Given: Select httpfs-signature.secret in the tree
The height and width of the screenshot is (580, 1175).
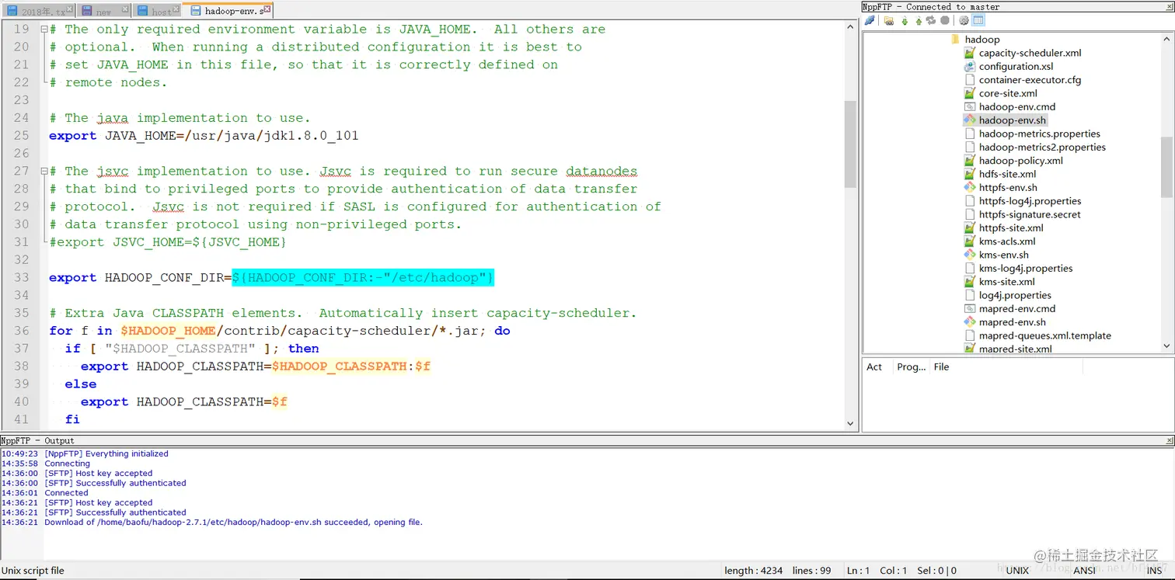Looking at the screenshot, I should [1030, 214].
